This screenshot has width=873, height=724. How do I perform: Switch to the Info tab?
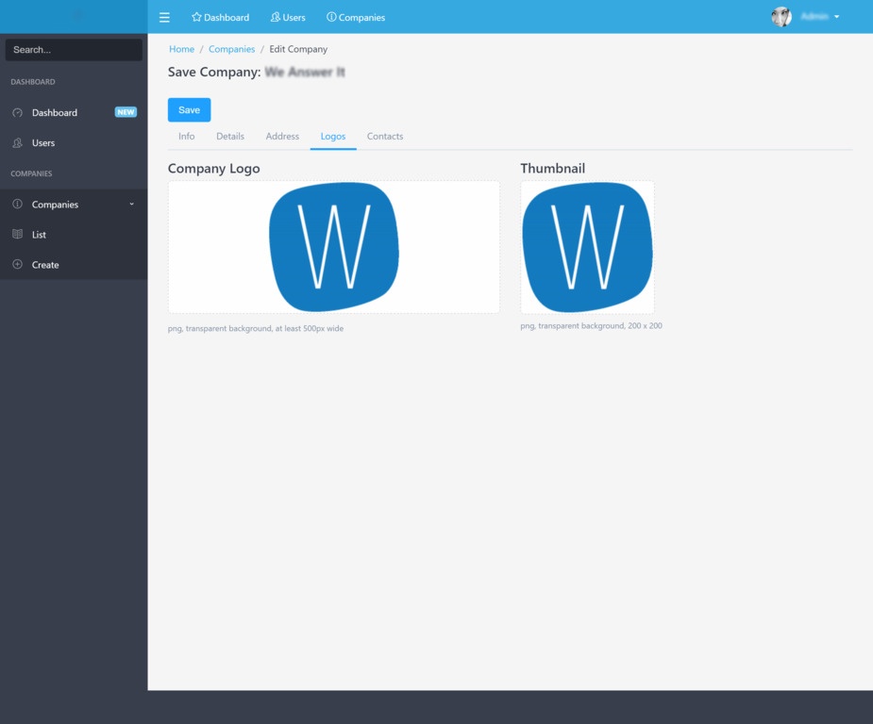point(187,137)
